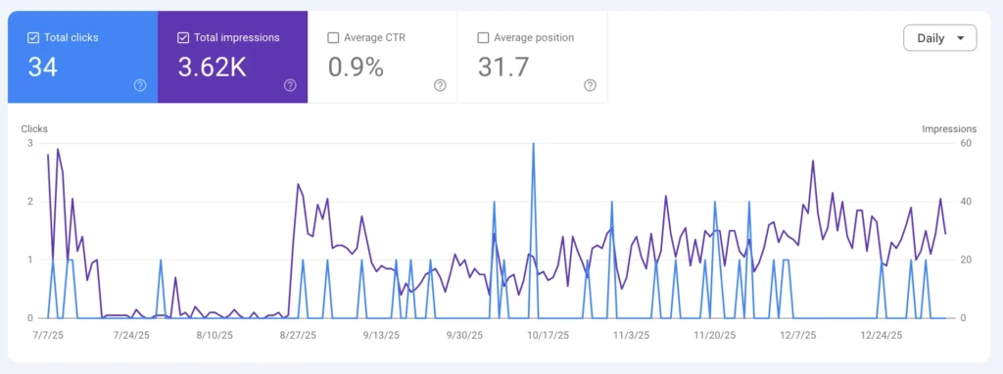Open help icon on Average CTR card
This screenshot has width=1003, height=374.
pos(440,85)
